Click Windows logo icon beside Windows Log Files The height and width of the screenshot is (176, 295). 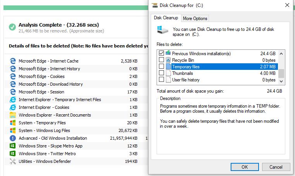coord(13,130)
